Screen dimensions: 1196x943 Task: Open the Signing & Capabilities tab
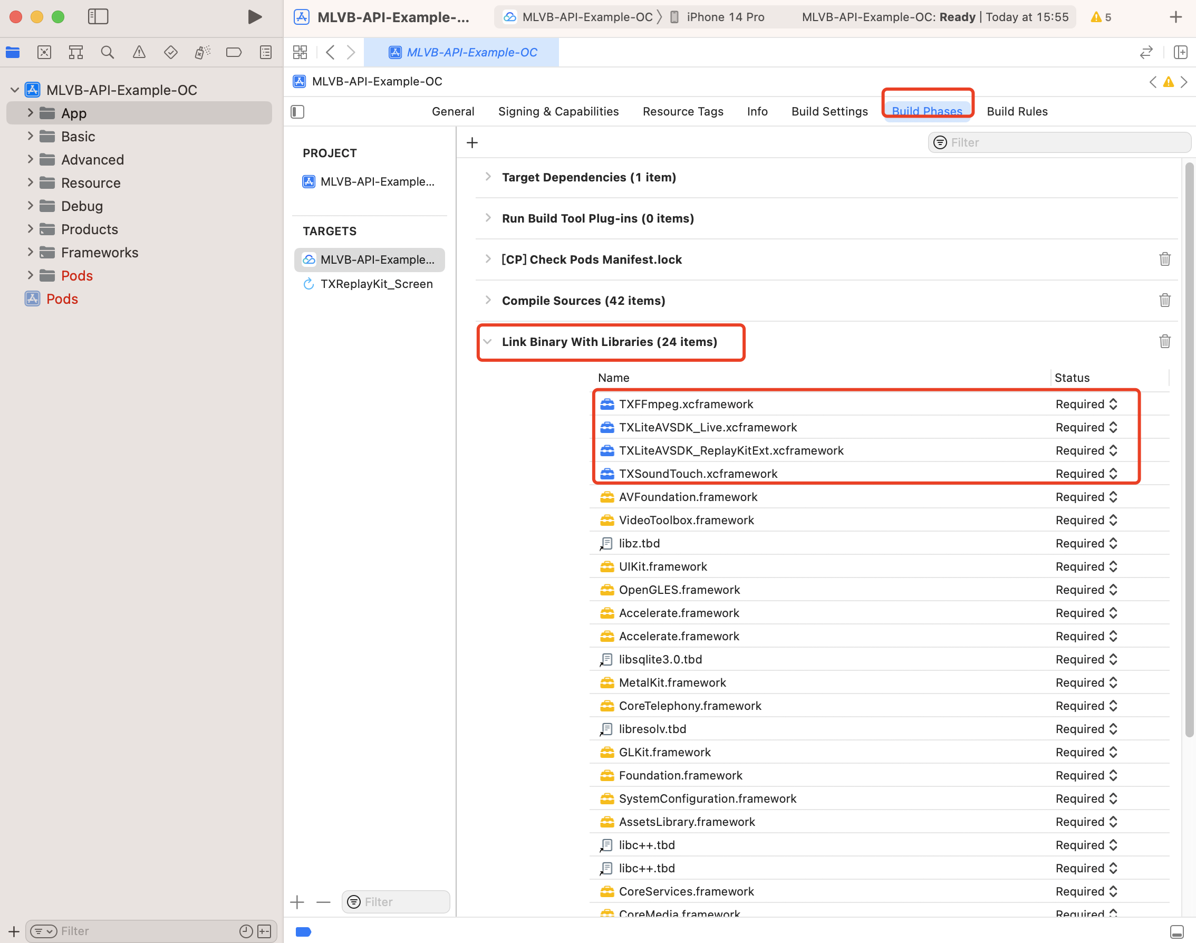(558, 111)
